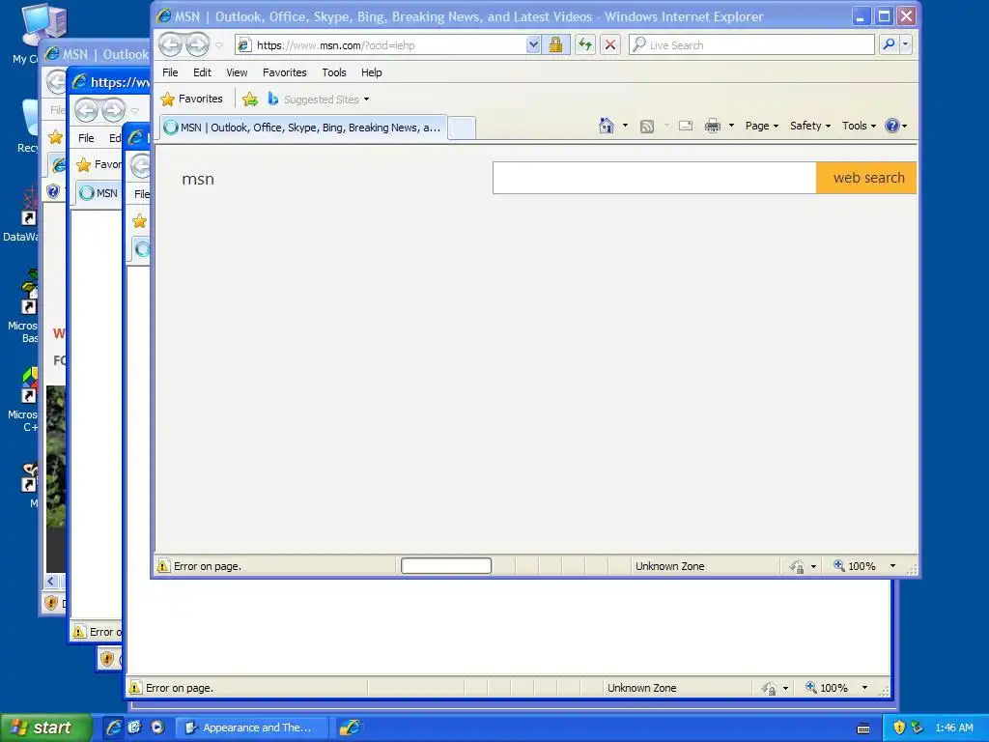The image size is (989, 742).
Task: Open the Safety dropdown menu
Action: pos(810,126)
